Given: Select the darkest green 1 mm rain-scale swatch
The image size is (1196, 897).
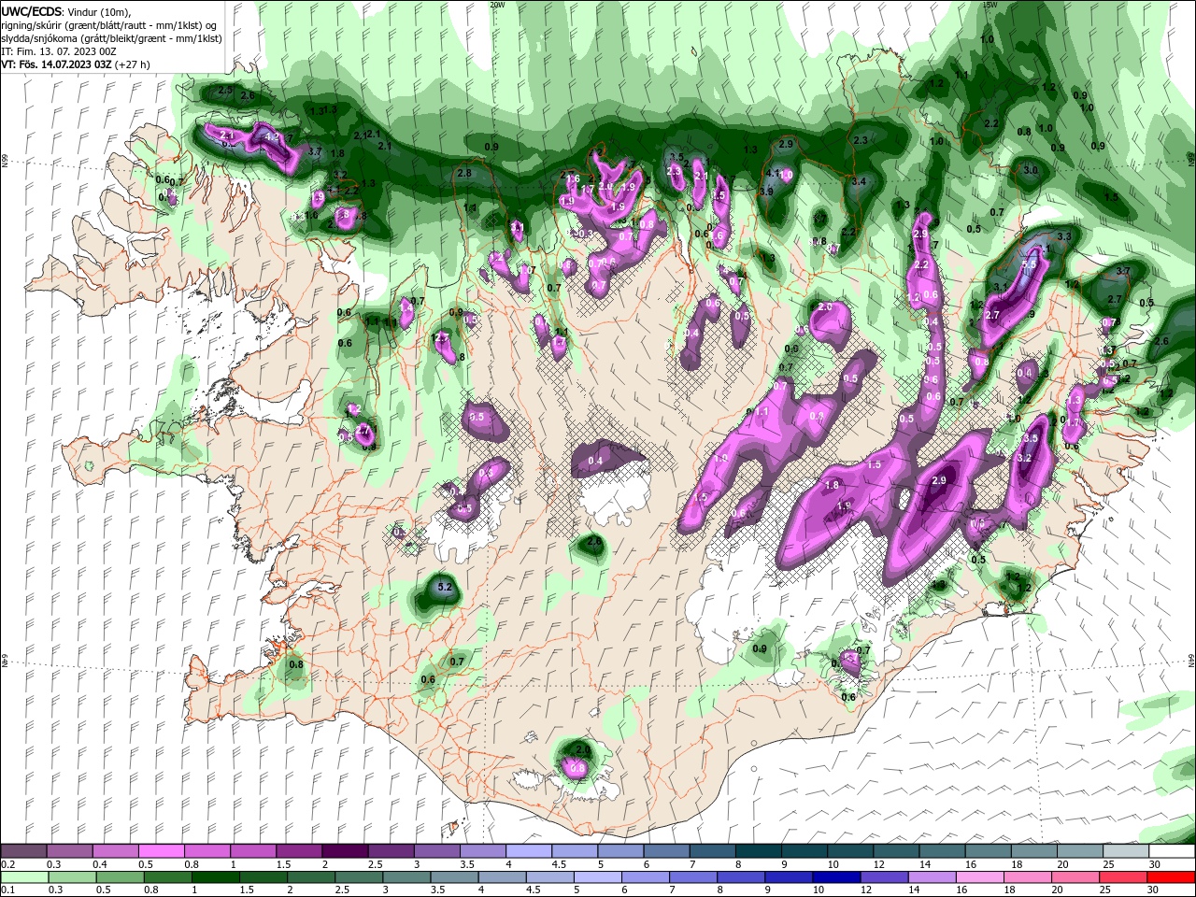Looking at the screenshot, I should point(215,877).
